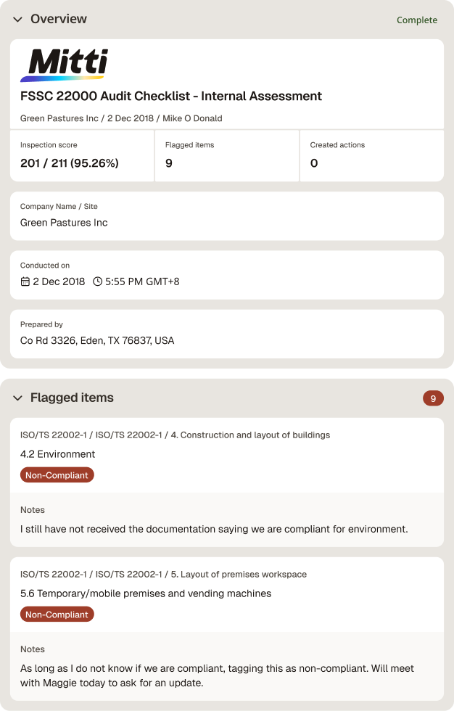Select the Company Name / Site field
Viewport: 454px width, 711px height.
(x=227, y=216)
